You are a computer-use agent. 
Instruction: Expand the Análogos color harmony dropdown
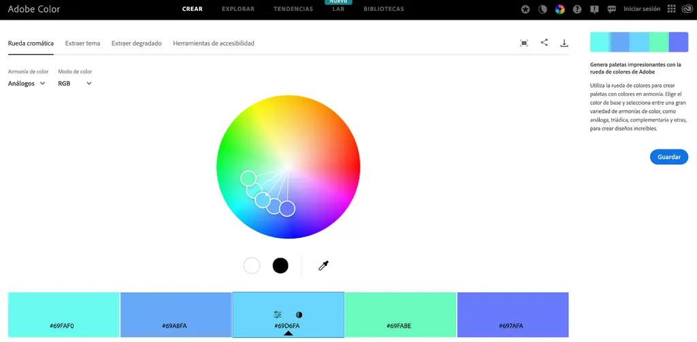[27, 83]
